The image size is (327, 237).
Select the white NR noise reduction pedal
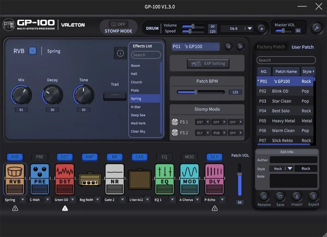point(114,179)
